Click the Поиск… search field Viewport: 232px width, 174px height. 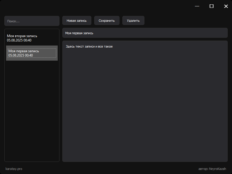pos(32,21)
